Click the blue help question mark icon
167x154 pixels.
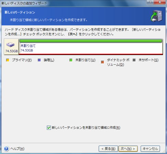(x=6, y=149)
